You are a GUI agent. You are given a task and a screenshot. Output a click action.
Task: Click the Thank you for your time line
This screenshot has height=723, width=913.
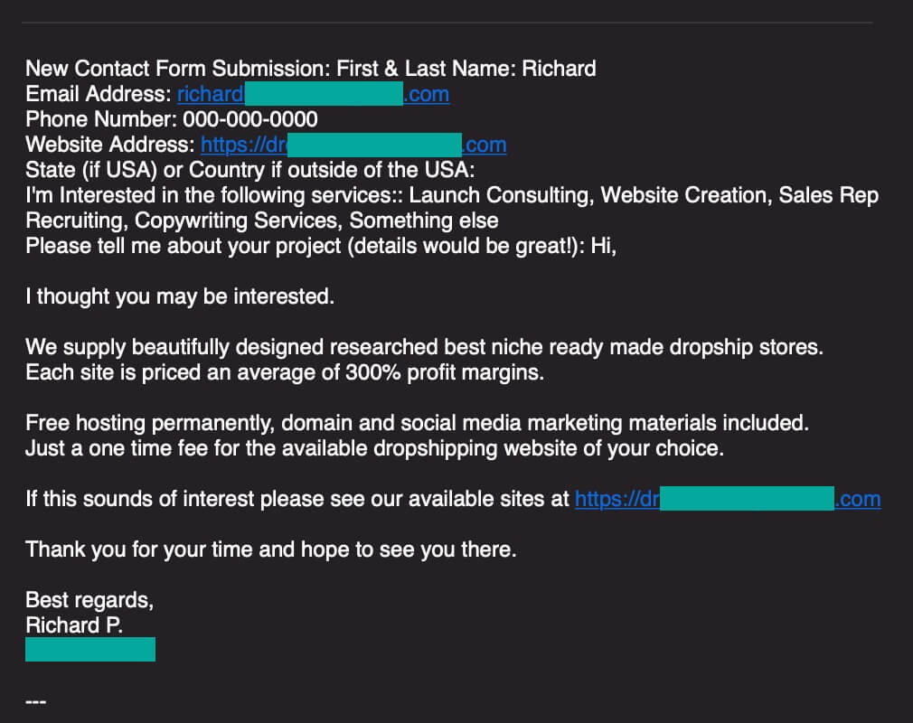[271, 549]
